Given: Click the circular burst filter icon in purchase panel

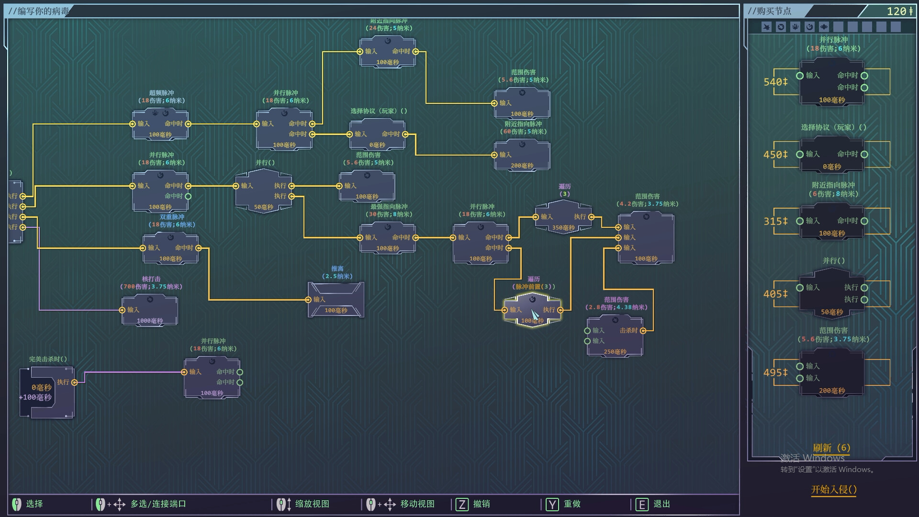Looking at the screenshot, I should [781, 27].
